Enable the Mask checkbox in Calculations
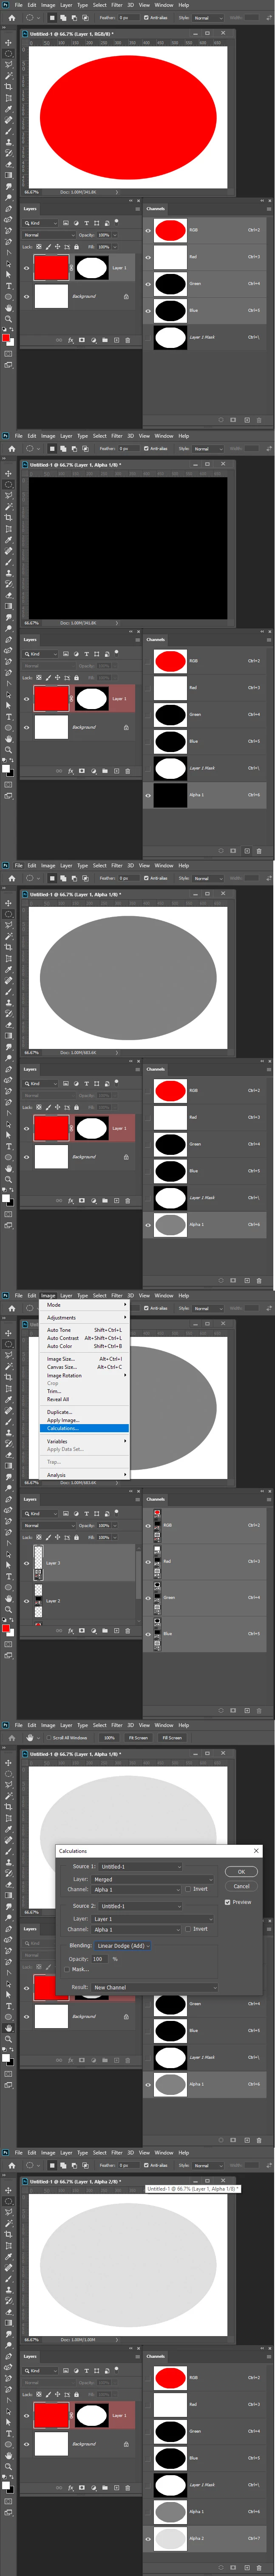The image size is (275, 2576). pos(68,1969)
